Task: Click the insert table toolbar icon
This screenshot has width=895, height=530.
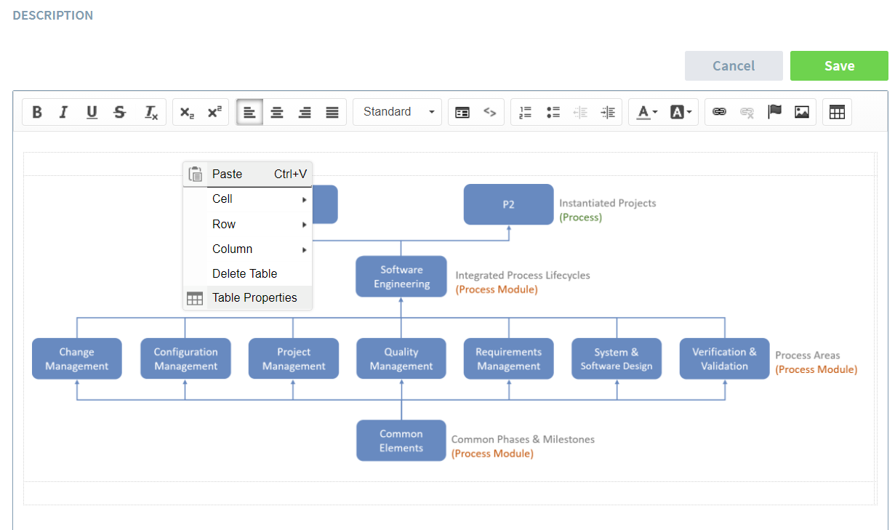Action: (x=837, y=112)
